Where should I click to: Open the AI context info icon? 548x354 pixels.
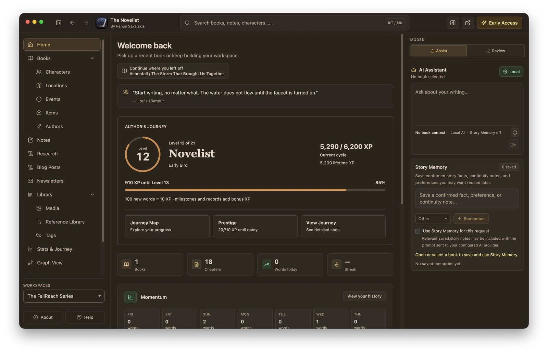[515, 132]
